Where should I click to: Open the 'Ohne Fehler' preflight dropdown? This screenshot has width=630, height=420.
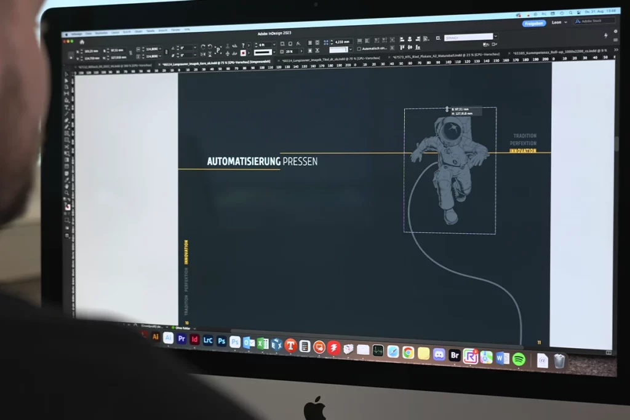coord(194,328)
